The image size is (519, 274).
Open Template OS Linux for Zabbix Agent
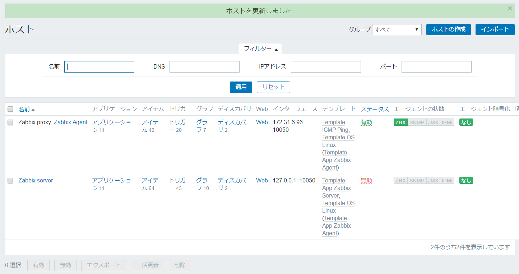click(x=338, y=141)
